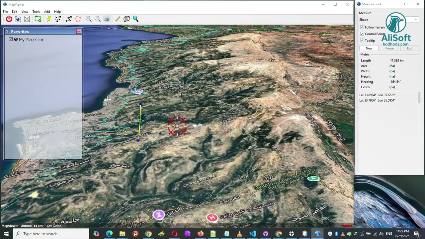
Task: Click the red power icon in the toolbar
Action: pyautogui.click(x=9, y=19)
